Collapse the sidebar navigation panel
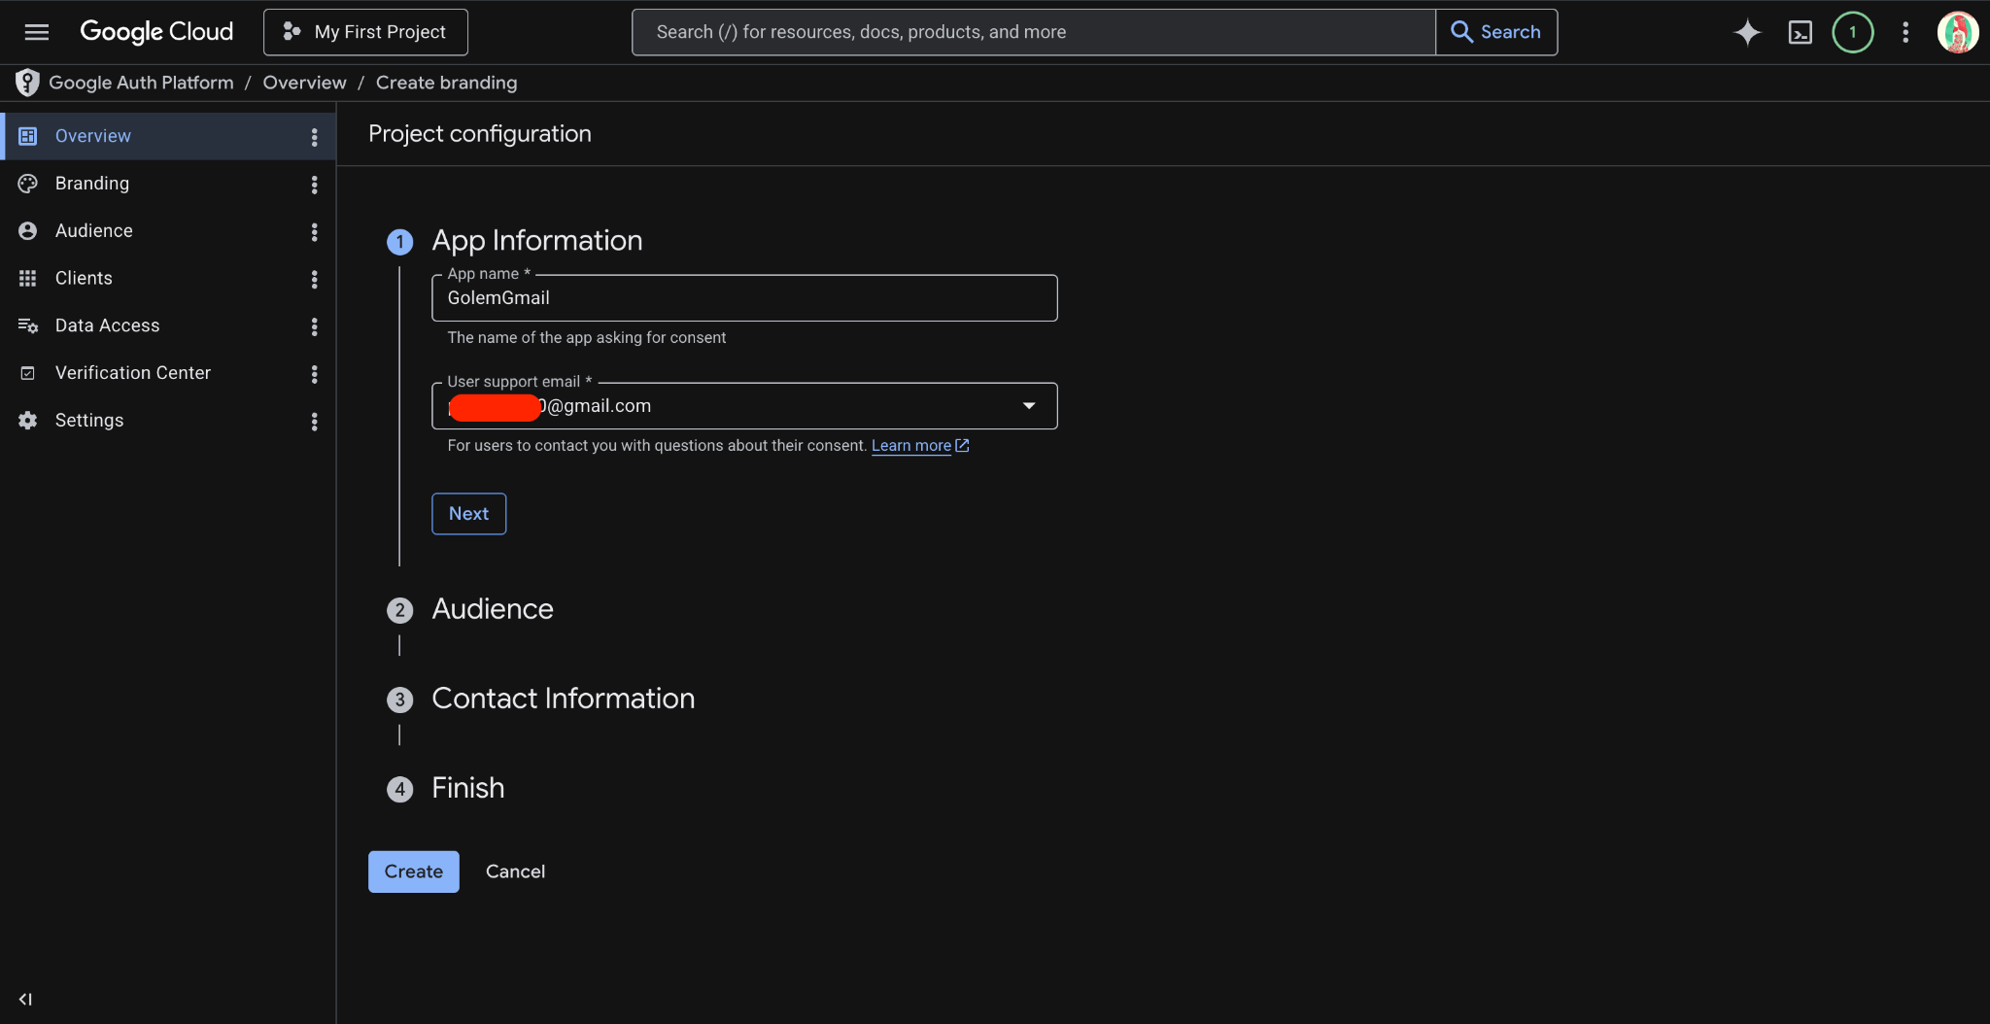 pyautogui.click(x=25, y=999)
